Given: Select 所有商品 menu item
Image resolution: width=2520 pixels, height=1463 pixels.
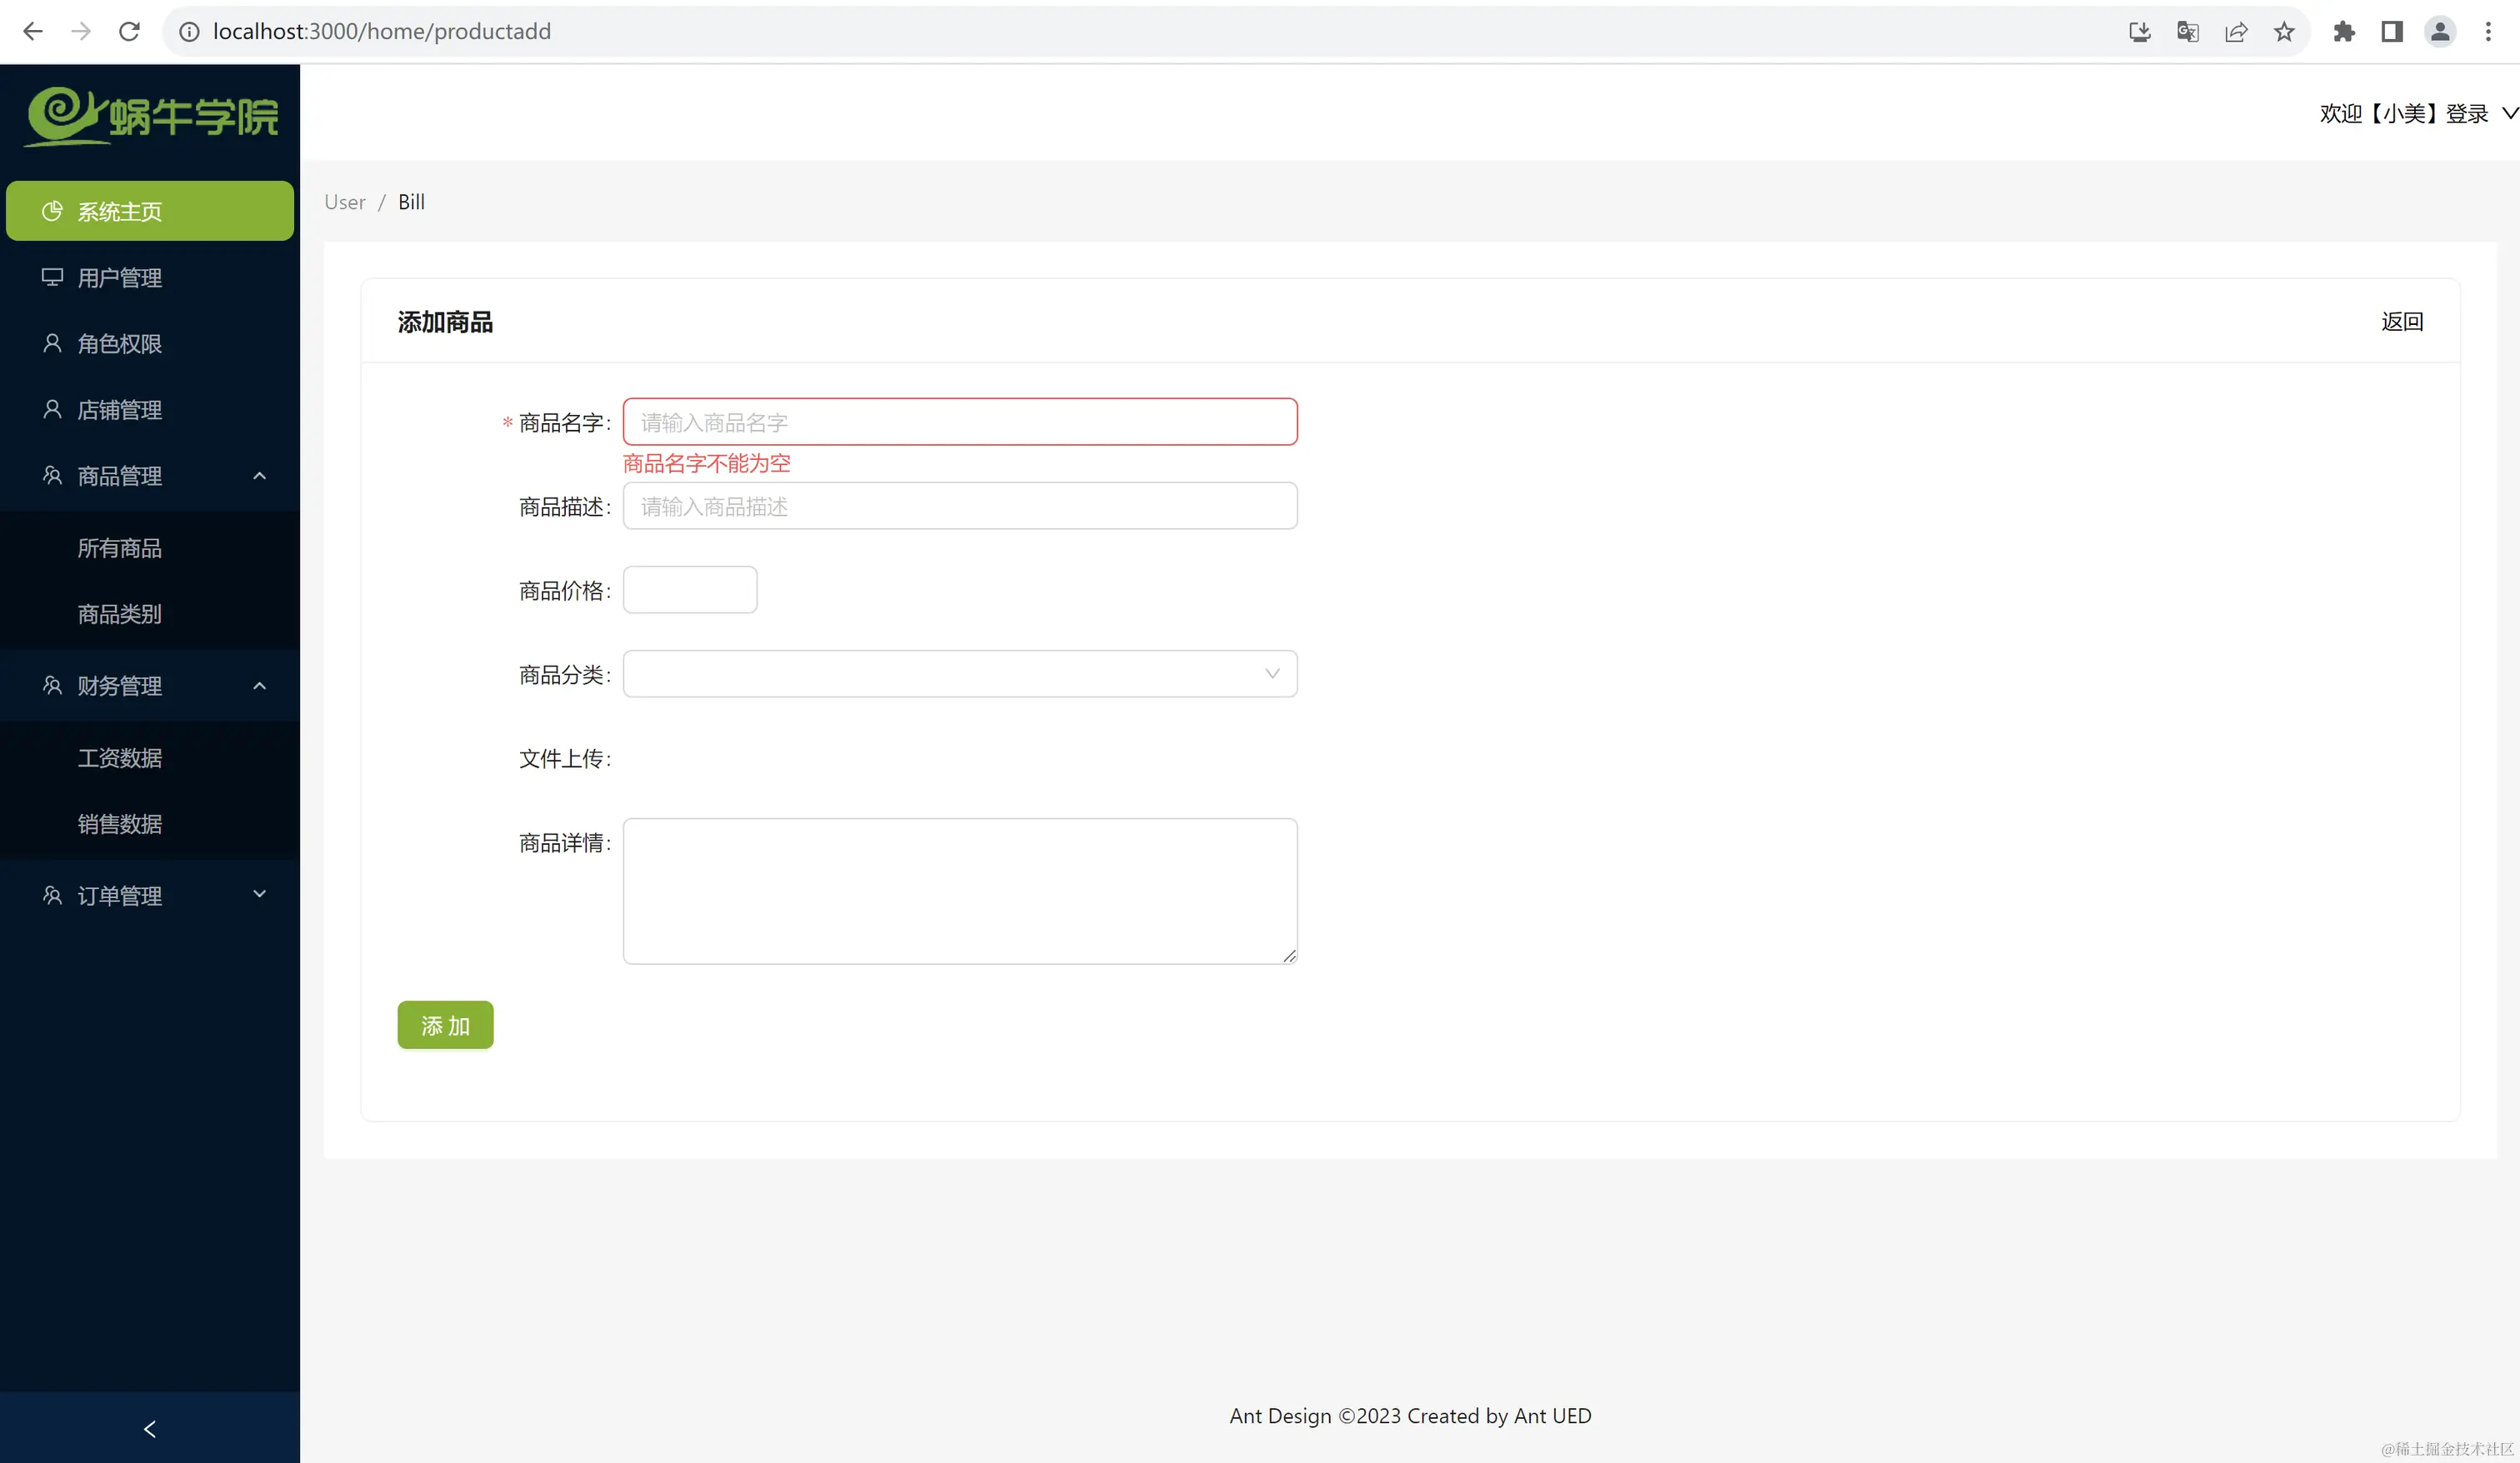Looking at the screenshot, I should coord(120,548).
